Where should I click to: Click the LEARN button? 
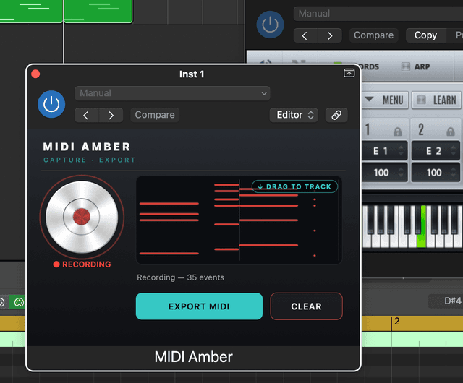[436, 100]
